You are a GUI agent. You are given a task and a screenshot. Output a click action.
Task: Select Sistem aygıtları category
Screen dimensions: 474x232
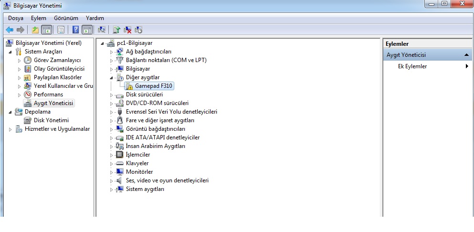coord(145,189)
